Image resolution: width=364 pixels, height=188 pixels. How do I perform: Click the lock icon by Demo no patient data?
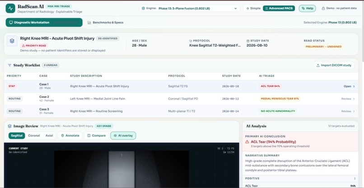coord(323,9)
